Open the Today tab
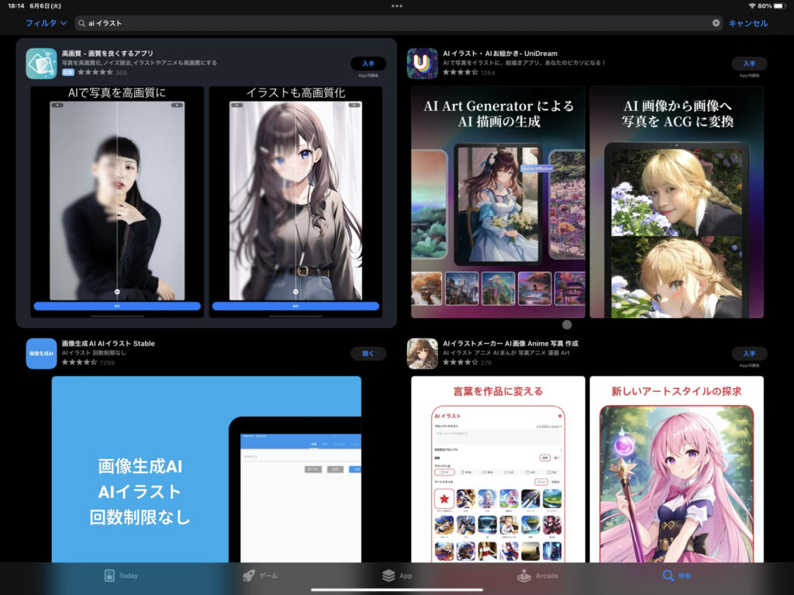Image resolution: width=794 pixels, height=595 pixels. tap(121, 576)
